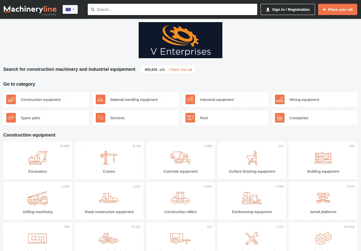Click the Road construction equipment icon
361x251 pixels.
109,198
